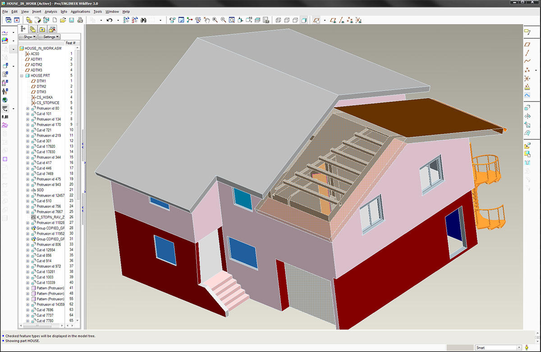
Task: Click the activate window check icon
Action: click(8, 20)
